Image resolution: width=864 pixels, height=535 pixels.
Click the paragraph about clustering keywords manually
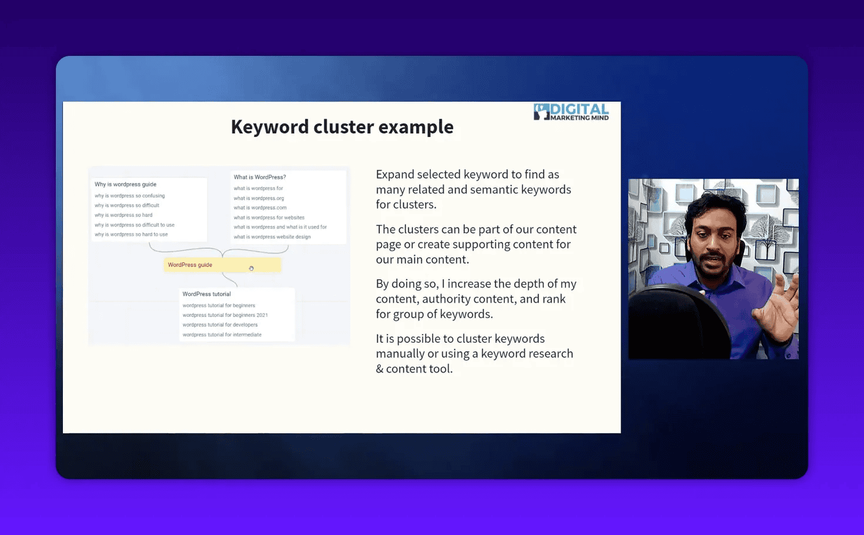pos(474,353)
